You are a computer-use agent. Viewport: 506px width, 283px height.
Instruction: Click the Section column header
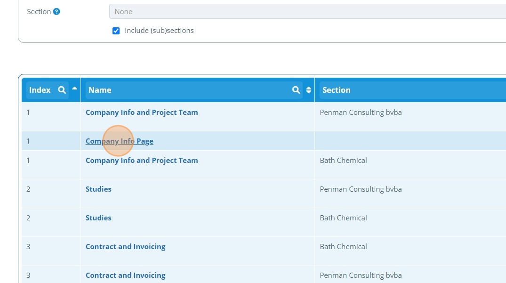[337, 90]
